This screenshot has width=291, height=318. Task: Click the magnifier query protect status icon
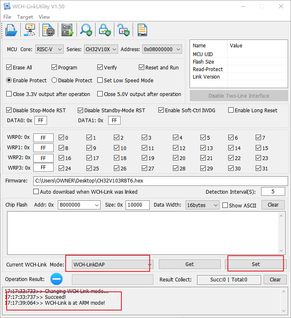click(86, 30)
